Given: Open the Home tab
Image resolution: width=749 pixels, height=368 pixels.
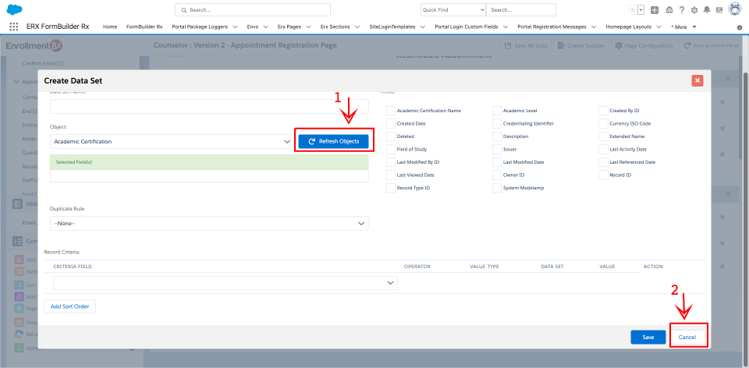Looking at the screenshot, I should pyautogui.click(x=110, y=27).
